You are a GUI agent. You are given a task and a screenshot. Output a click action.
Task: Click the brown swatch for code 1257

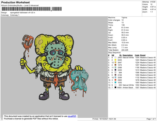[115, 65]
